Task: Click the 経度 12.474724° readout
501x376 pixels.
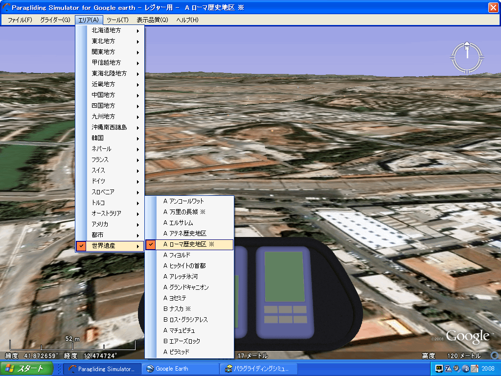Action: 91,355
